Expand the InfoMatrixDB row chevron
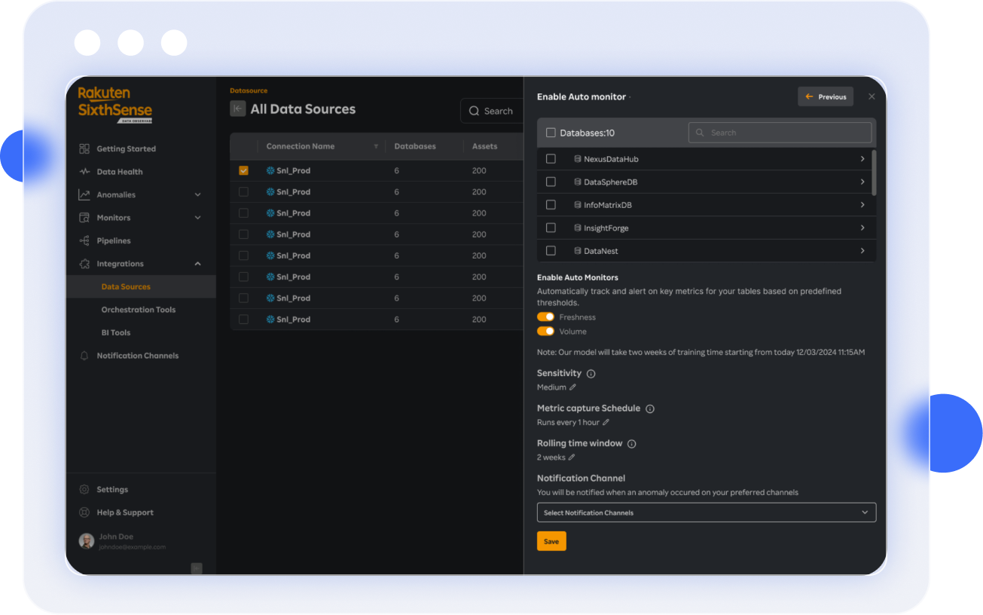This screenshot has height=615, width=983. [x=862, y=205]
